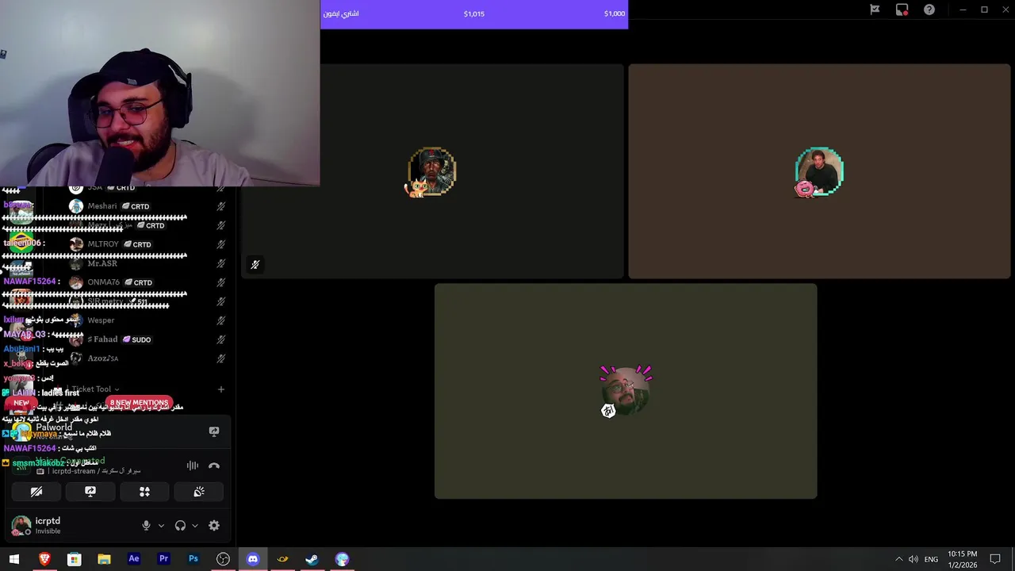Click the stream Palworld screen-share icon
Viewport: 1015px width, 571px height.
(214, 431)
